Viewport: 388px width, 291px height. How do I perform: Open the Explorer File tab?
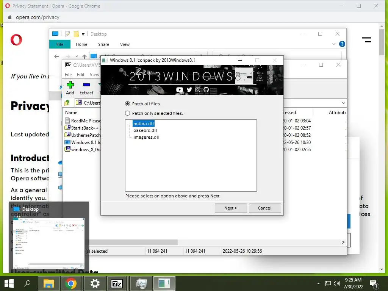coord(60,44)
